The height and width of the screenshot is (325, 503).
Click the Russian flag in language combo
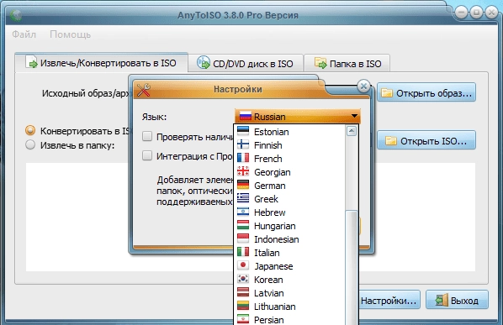246,116
